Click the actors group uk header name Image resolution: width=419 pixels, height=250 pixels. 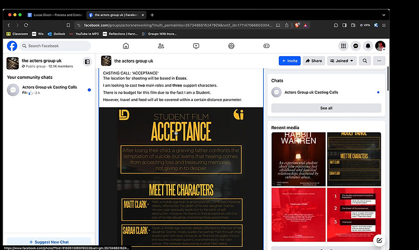point(134,61)
